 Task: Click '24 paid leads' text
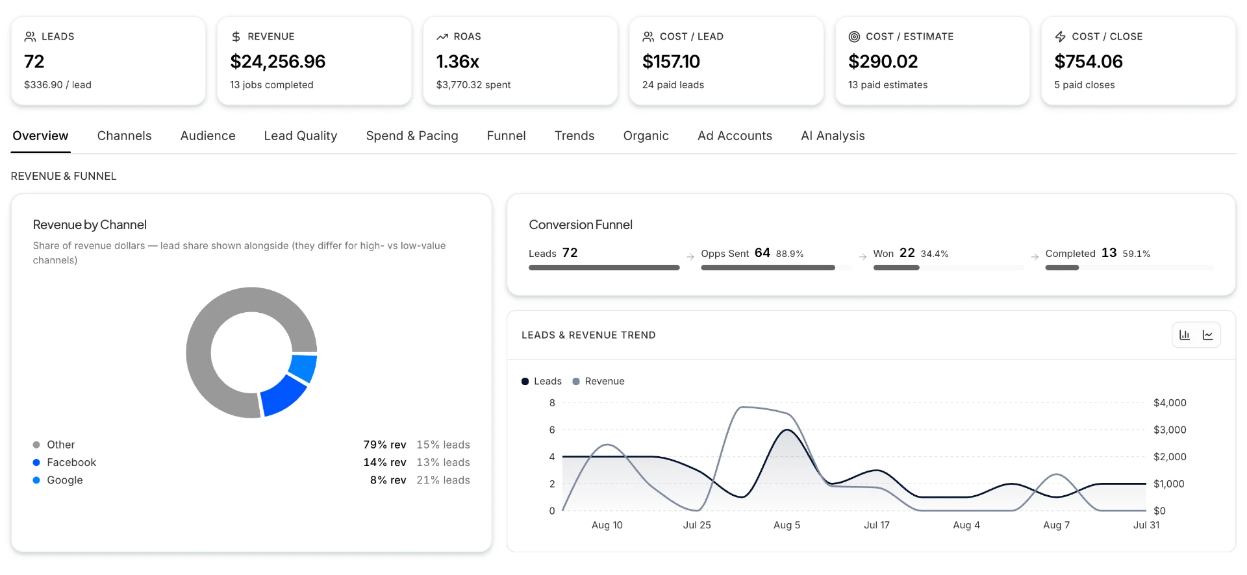point(673,85)
